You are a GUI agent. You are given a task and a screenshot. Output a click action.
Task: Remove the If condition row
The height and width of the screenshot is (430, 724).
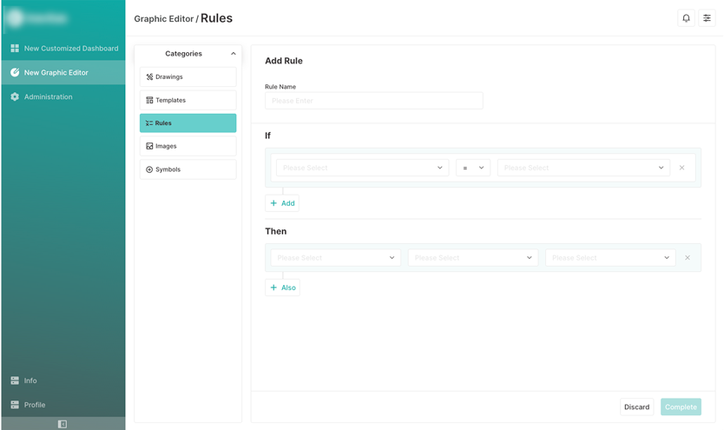pyautogui.click(x=681, y=168)
